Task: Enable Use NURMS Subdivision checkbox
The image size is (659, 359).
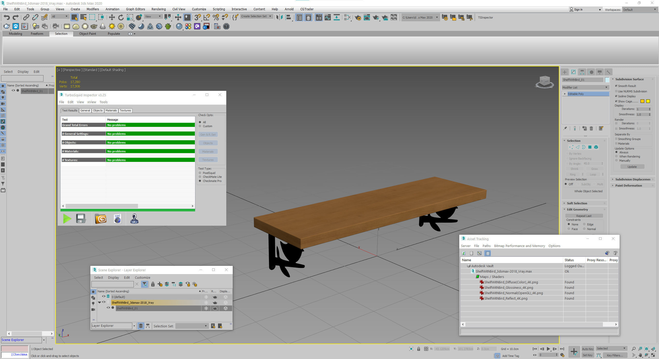Action: [616, 91]
